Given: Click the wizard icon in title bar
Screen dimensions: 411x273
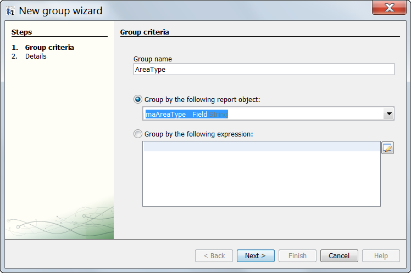Looking at the screenshot, I should pyautogui.click(x=10, y=10).
